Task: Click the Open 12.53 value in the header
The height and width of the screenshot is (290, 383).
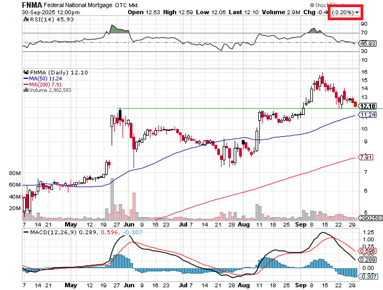Action: pyautogui.click(x=144, y=12)
